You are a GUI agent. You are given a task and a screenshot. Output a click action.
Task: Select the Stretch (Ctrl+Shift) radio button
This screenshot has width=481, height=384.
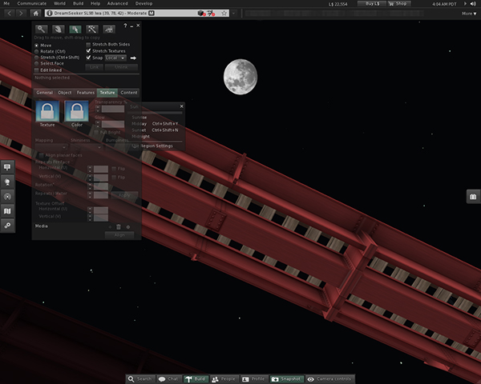point(37,58)
